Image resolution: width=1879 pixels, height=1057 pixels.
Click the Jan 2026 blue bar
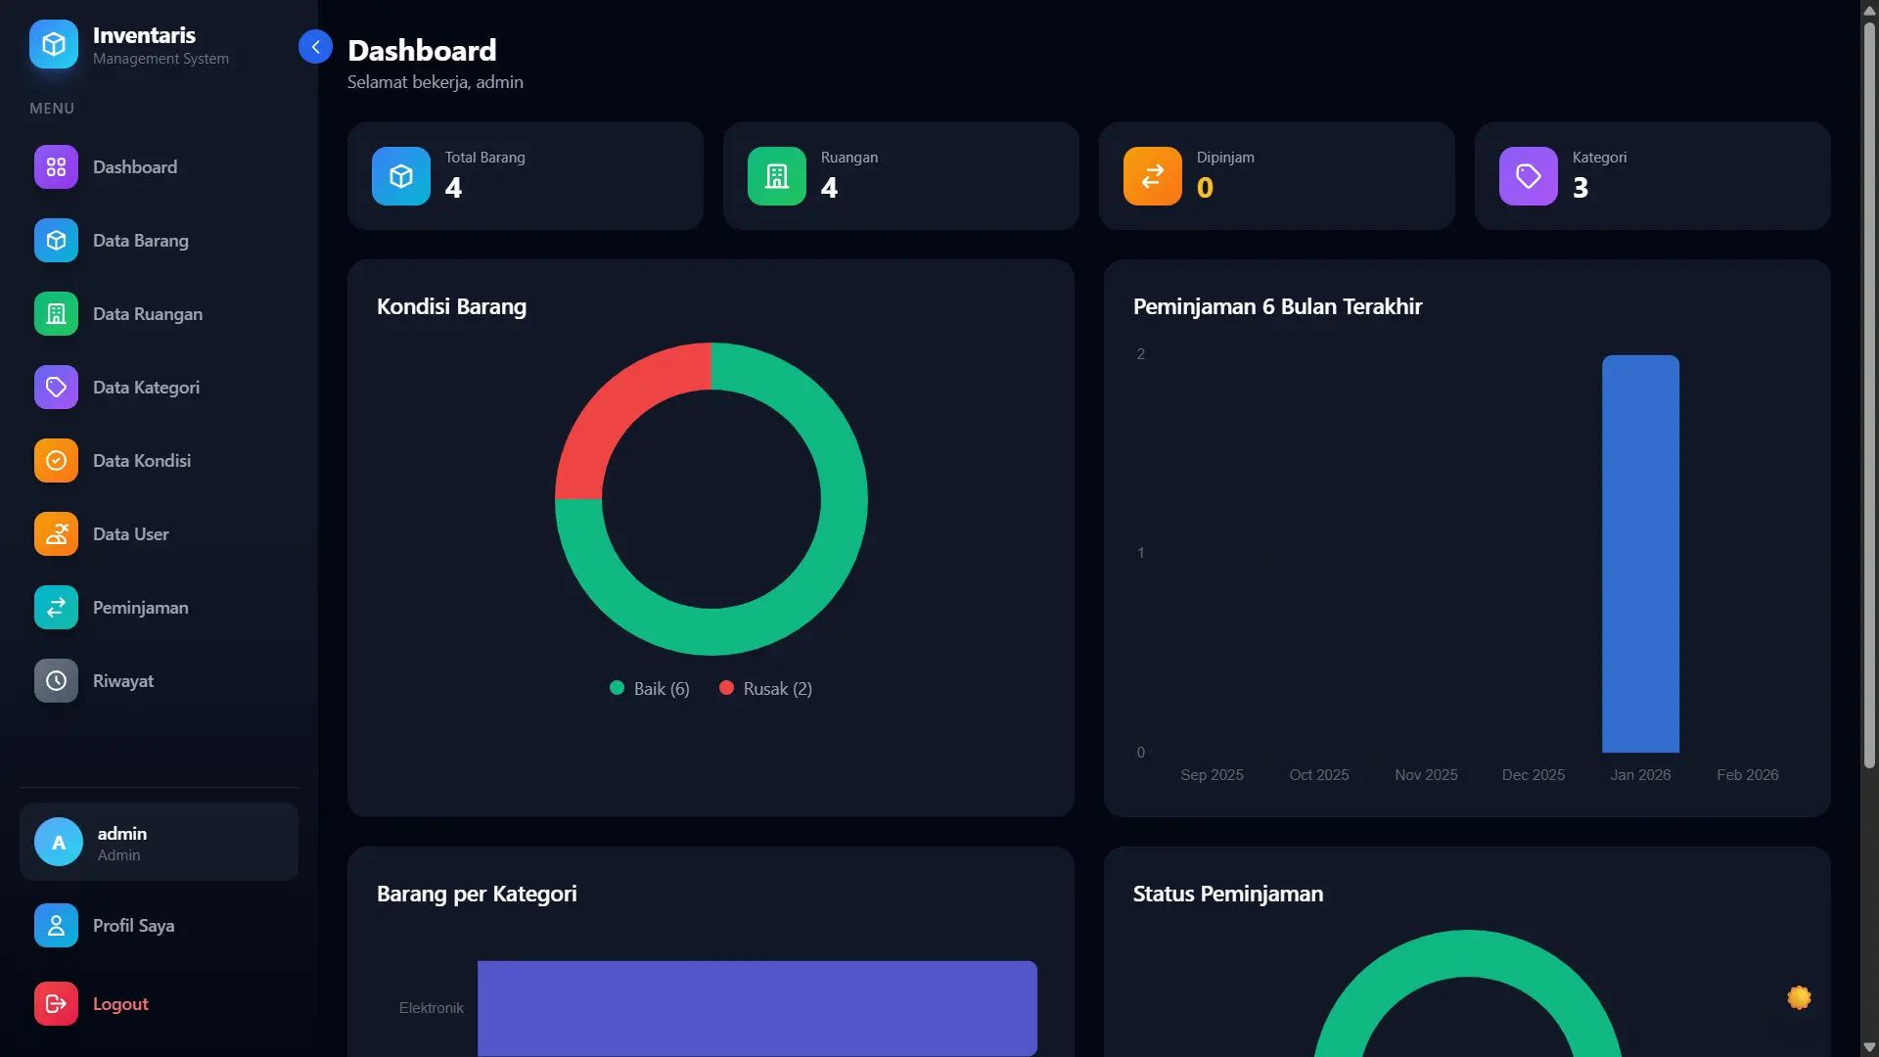pyautogui.click(x=1640, y=554)
